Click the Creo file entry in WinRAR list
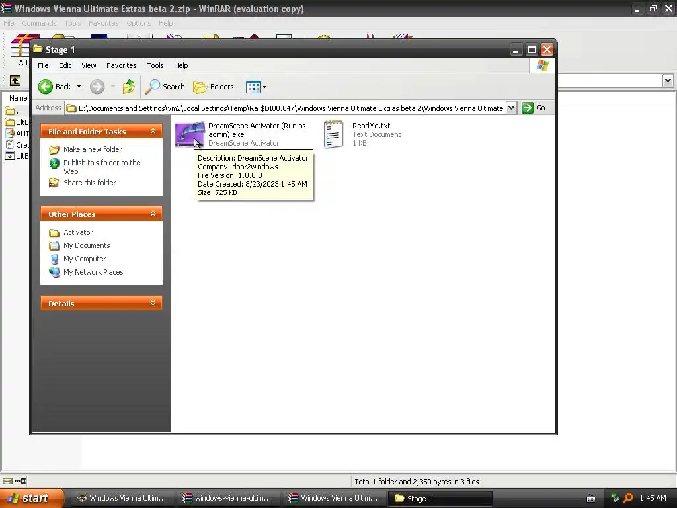Image resolution: width=677 pixels, height=508 pixels. (x=17, y=145)
